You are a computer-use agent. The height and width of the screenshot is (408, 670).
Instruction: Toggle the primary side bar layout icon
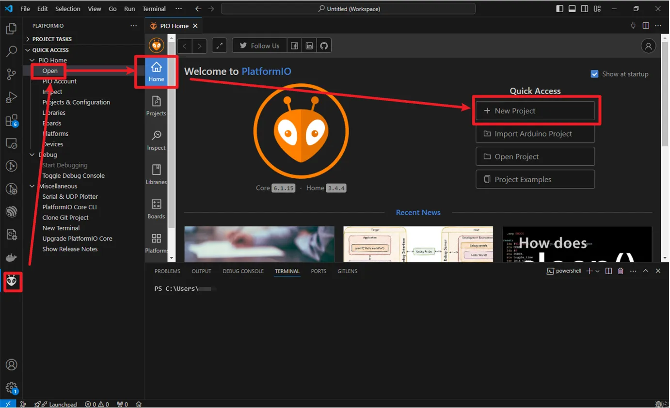tap(559, 9)
